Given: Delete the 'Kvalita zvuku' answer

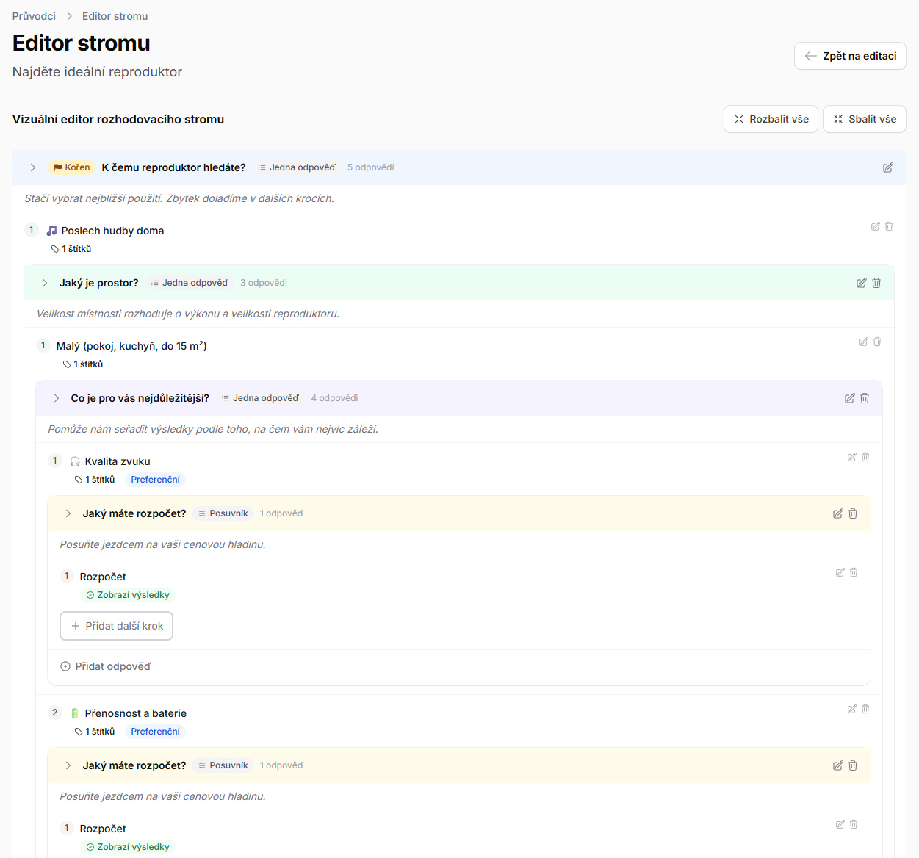Looking at the screenshot, I should tap(865, 457).
